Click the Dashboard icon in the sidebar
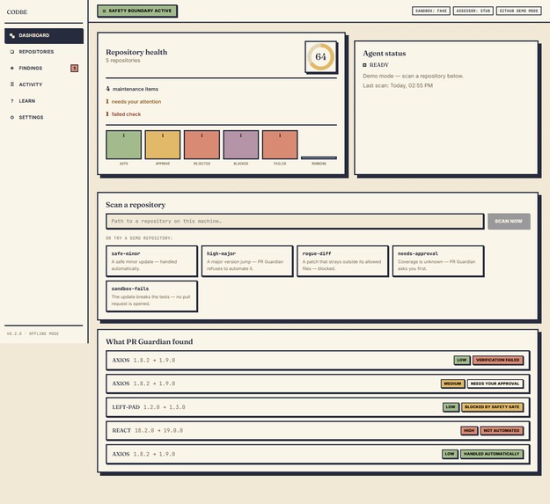 (x=12, y=36)
